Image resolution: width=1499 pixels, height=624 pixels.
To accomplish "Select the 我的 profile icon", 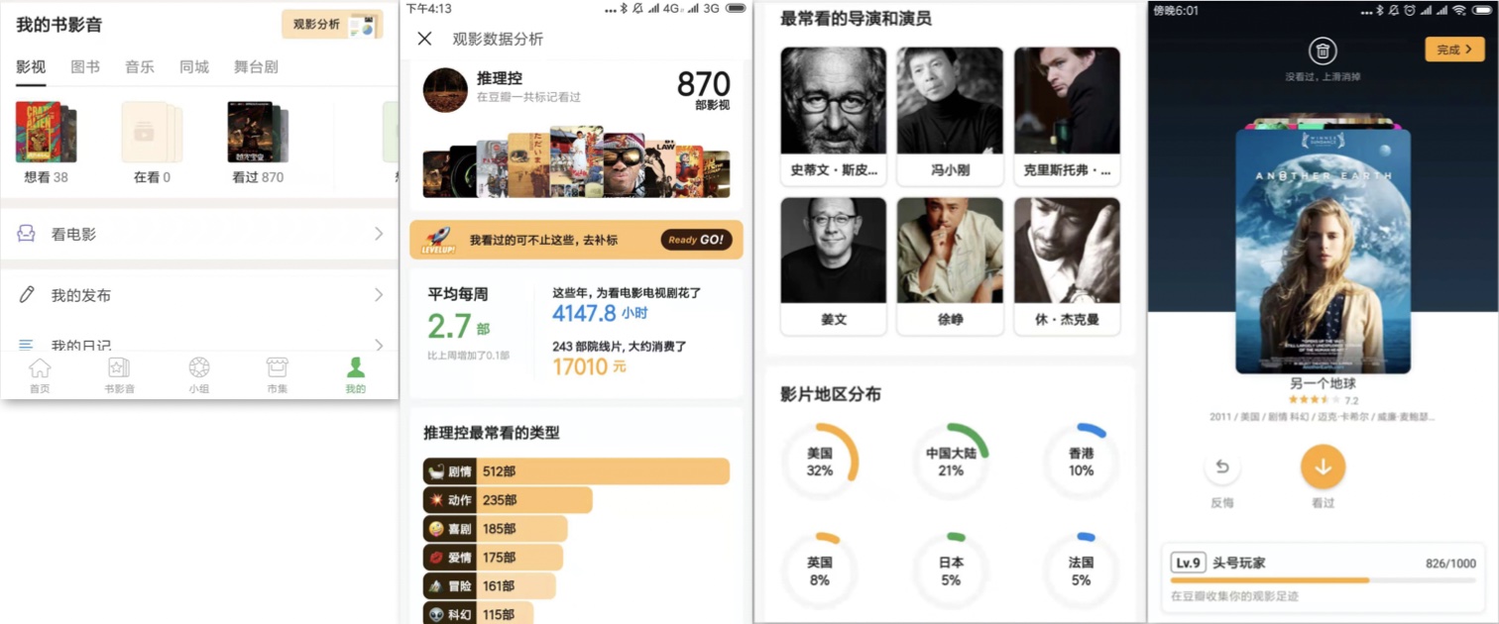I will (x=356, y=368).
